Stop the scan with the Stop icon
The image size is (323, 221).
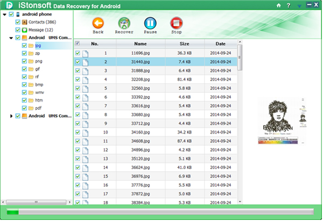[176, 24]
